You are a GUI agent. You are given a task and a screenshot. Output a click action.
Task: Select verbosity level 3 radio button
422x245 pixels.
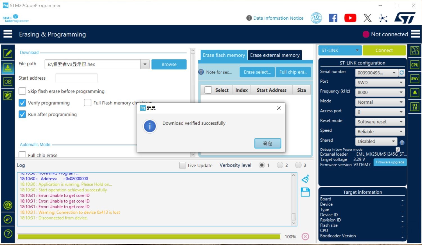[298, 165]
